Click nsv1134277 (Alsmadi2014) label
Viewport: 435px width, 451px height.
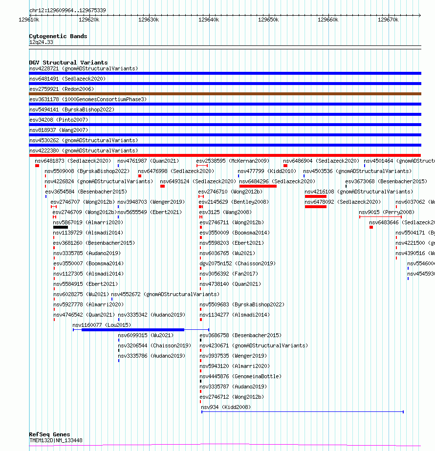(x=235, y=315)
